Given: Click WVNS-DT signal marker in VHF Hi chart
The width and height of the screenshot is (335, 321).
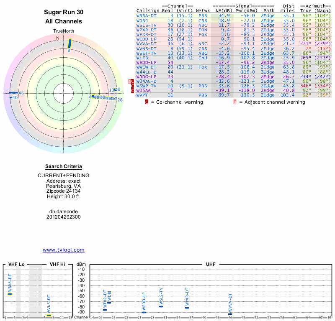Looking at the screenshot, I should (x=49, y=316).
